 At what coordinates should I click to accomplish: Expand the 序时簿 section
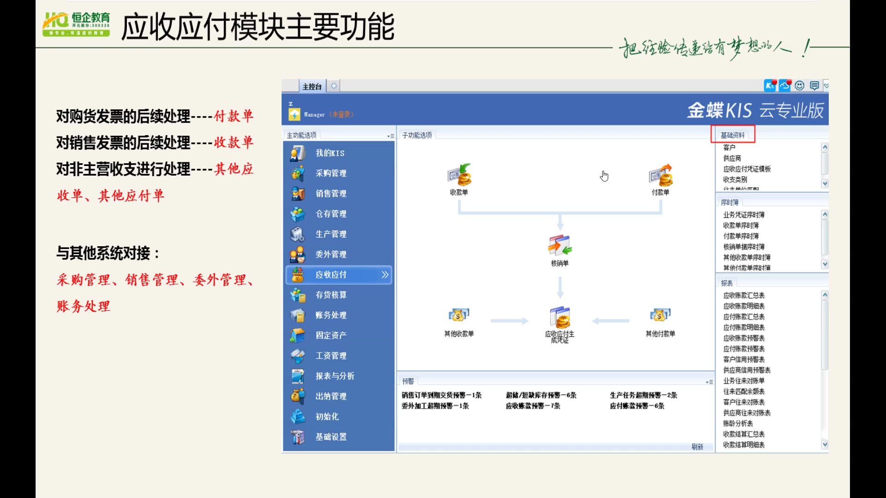pos(729,202)
